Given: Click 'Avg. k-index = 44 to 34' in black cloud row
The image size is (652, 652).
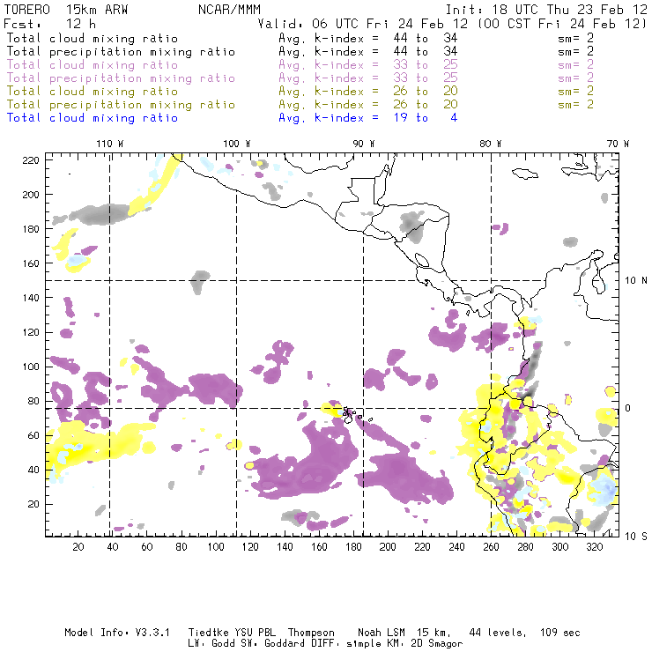Looking at the screenshot, I should click(x=368, y=38).
